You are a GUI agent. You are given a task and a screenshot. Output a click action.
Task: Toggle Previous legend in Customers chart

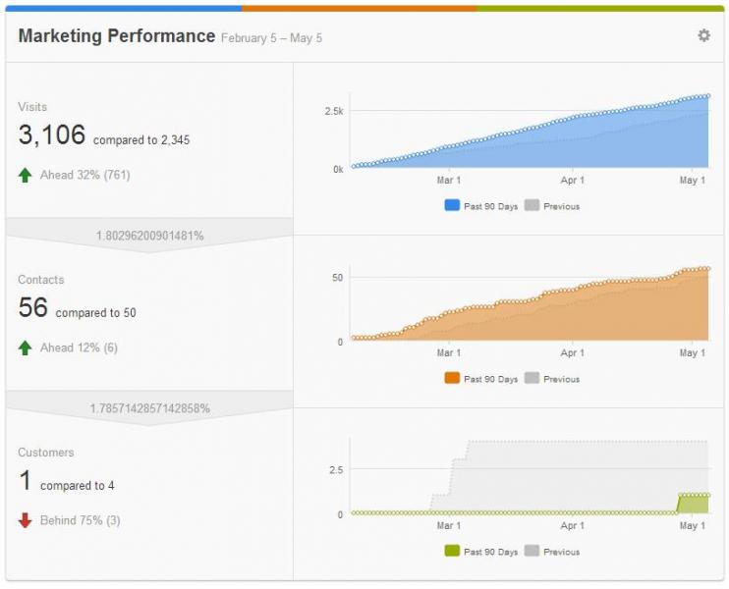click(x=552, y=552)
